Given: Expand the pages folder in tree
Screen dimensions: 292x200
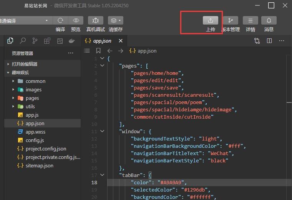Looking at the screenshot, I should coord(32,98).
